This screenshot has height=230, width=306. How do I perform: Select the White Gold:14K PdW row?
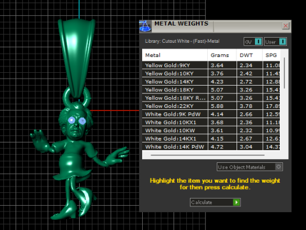(211, 147)
